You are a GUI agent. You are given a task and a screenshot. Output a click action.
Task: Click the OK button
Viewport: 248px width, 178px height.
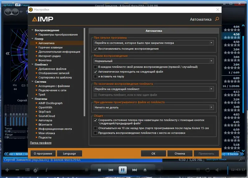(x=153, y=154)
